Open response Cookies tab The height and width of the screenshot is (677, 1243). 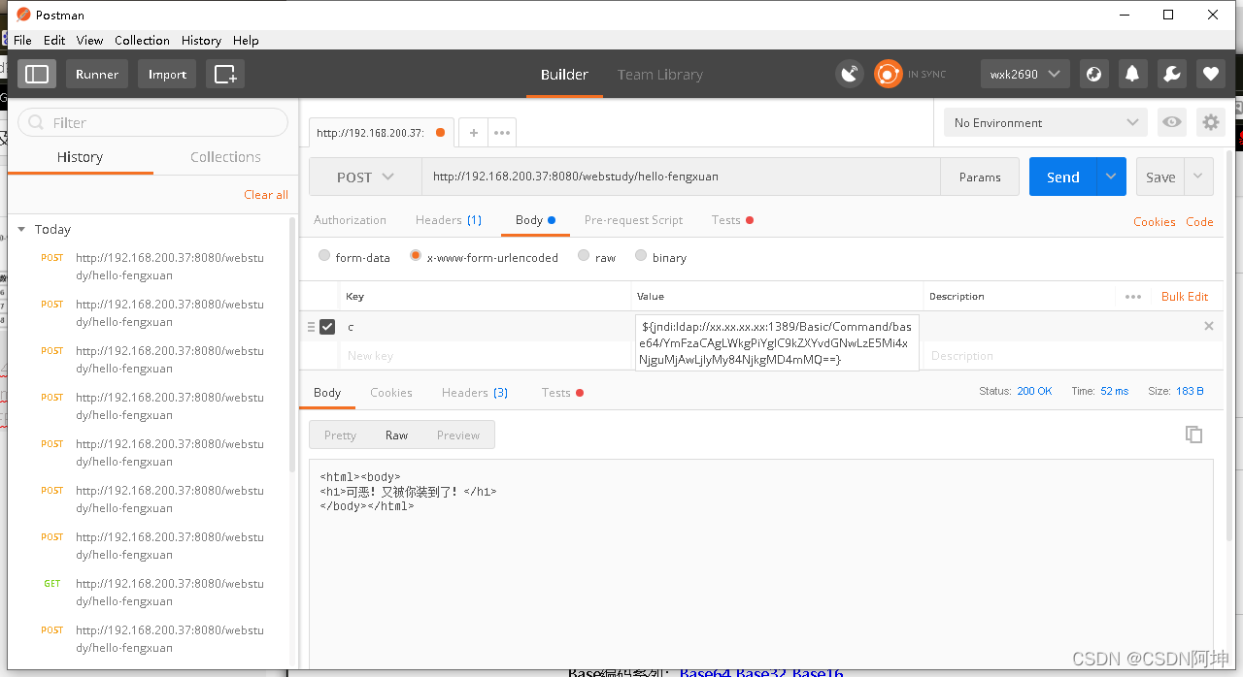coord(390,393)
